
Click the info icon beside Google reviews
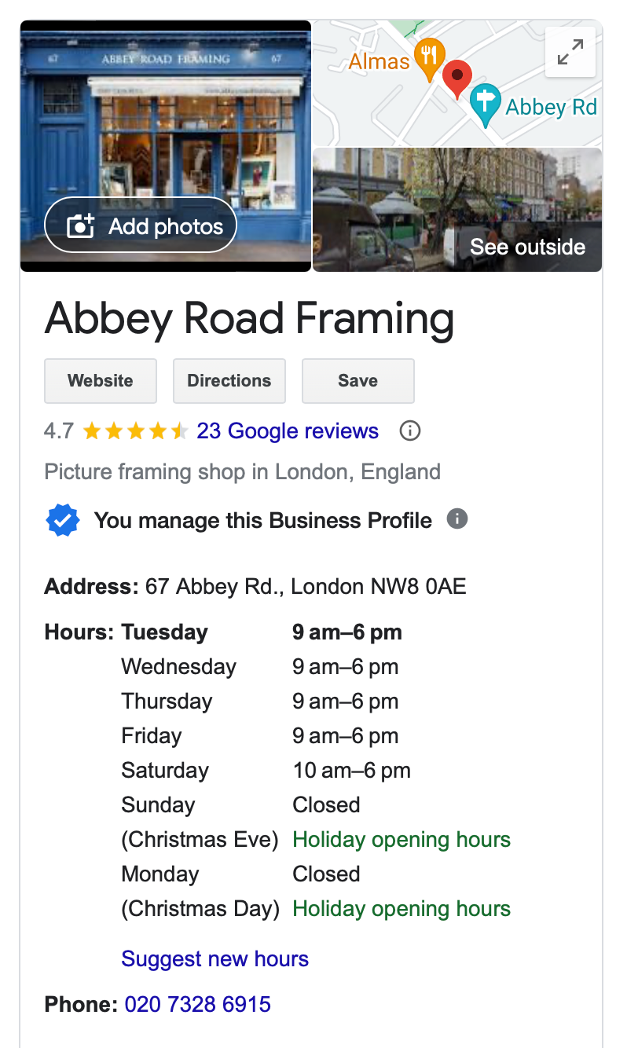point(410,431)
